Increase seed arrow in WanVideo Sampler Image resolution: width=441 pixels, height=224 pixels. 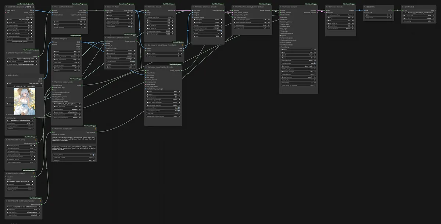click(x=316, y=58)
